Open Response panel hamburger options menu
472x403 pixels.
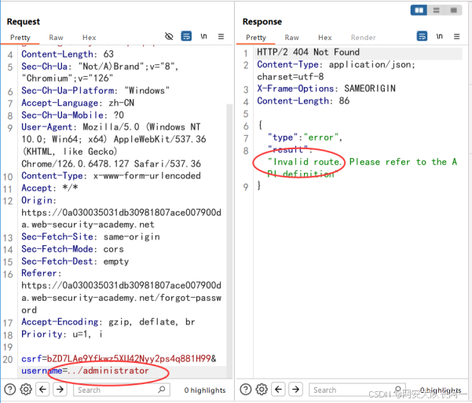click(456, 37)
